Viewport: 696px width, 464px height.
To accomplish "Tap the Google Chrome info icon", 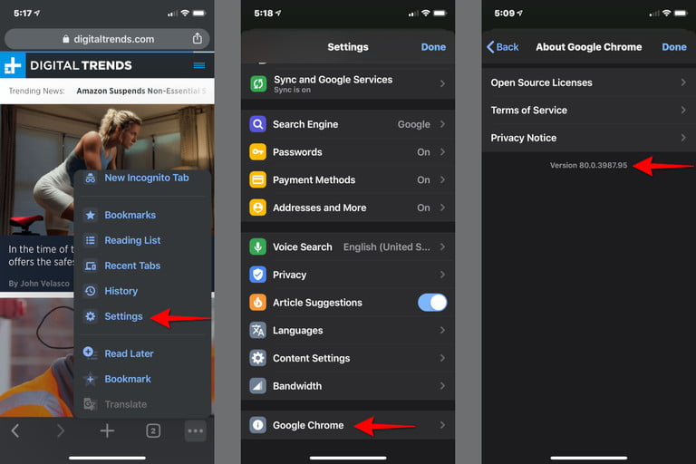I will [258, 425].
